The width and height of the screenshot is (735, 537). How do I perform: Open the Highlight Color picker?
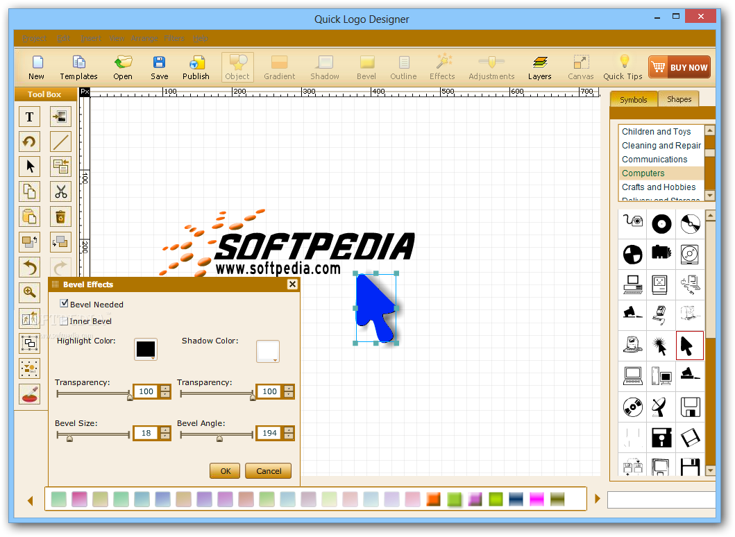(146, 350)
